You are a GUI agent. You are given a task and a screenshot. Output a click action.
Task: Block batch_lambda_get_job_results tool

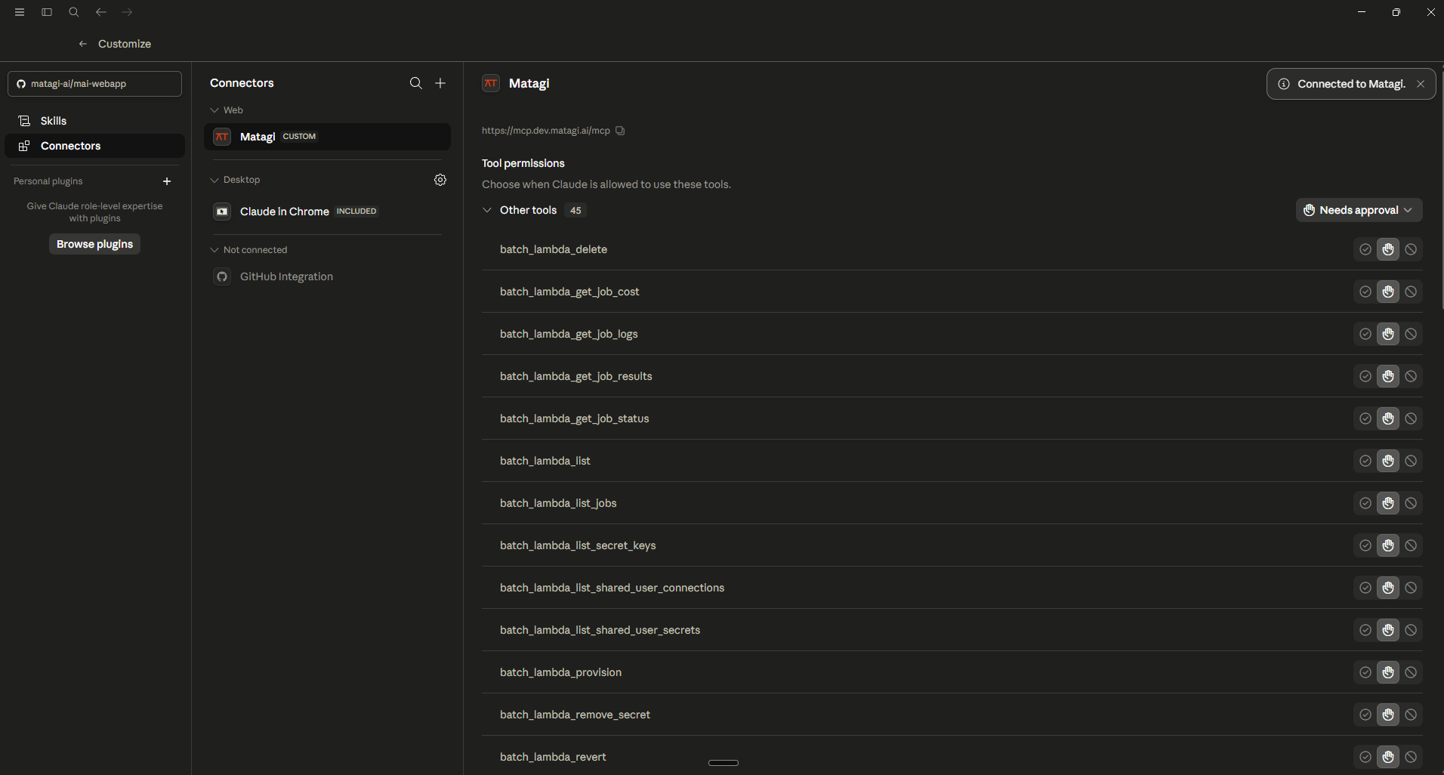(x=1411, y=376)
